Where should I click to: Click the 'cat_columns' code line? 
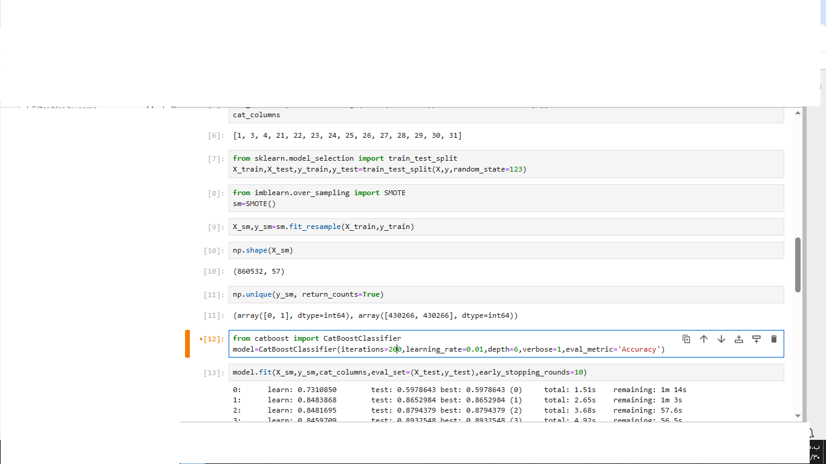256,115
